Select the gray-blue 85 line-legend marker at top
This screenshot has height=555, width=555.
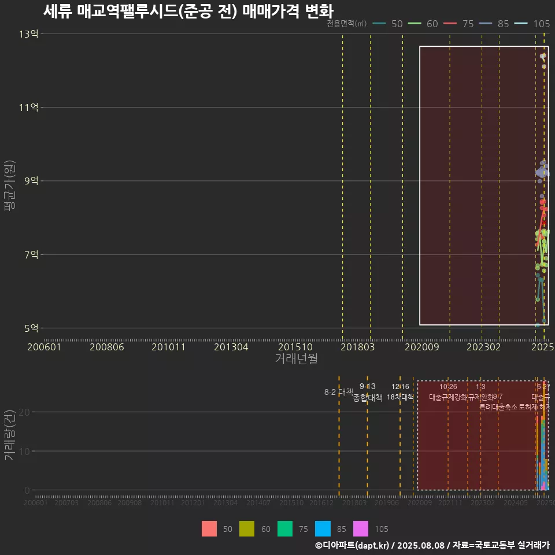tap(485, 24)
